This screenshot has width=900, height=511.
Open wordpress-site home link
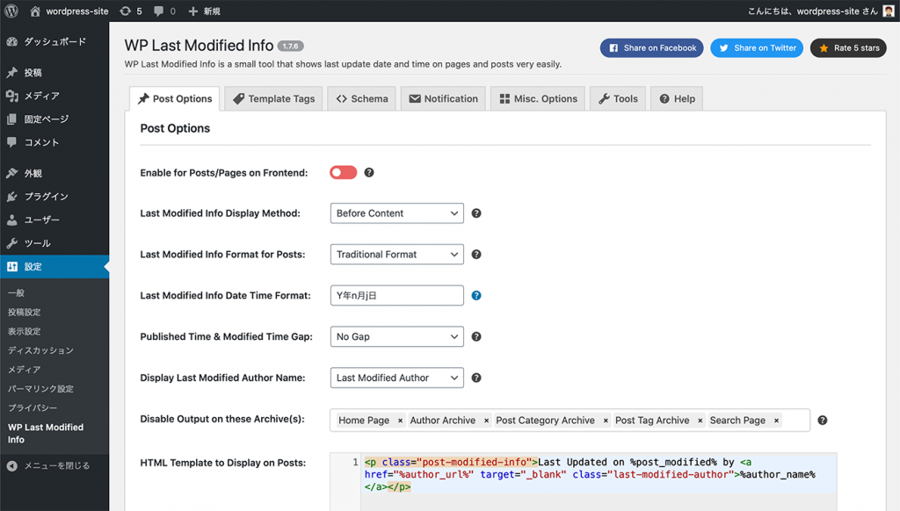click(x=69, y=11)
